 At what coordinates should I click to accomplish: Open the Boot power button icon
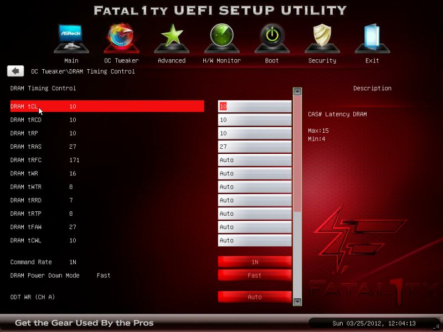tap(272, 38)
